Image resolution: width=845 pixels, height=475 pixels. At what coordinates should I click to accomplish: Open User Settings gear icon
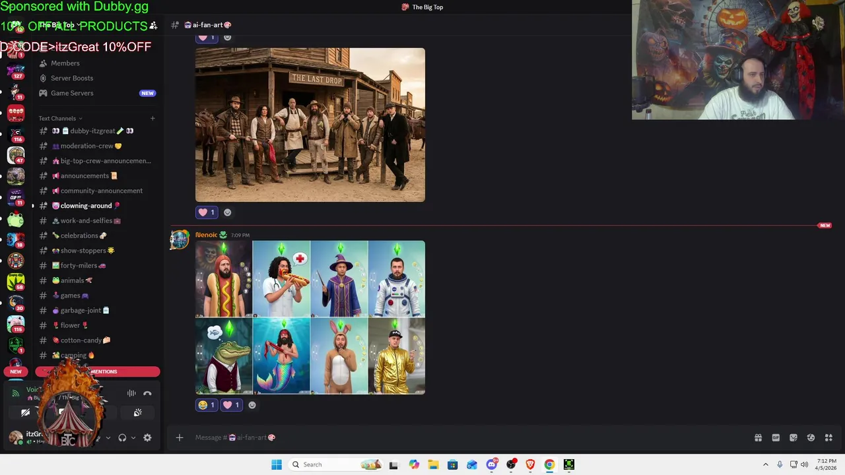tap(147, 437)
